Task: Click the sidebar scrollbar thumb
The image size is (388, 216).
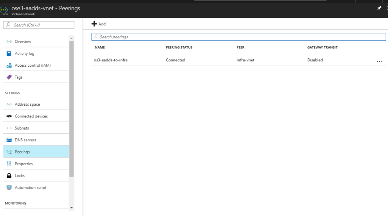Action: (72, 109)
